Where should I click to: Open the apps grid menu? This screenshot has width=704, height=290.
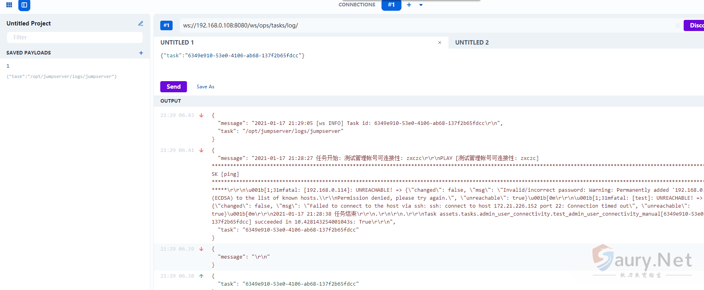click(x=9, y=5)
